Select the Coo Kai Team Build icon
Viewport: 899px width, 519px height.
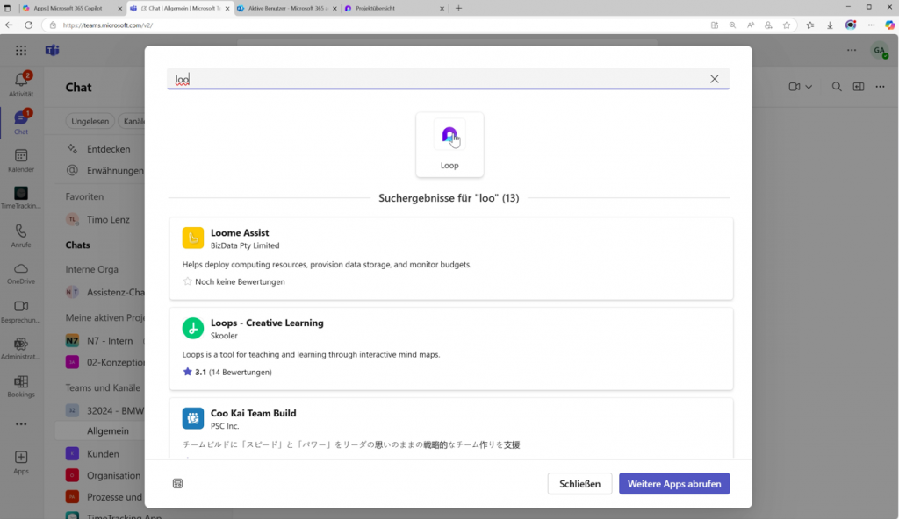(192, 418)
